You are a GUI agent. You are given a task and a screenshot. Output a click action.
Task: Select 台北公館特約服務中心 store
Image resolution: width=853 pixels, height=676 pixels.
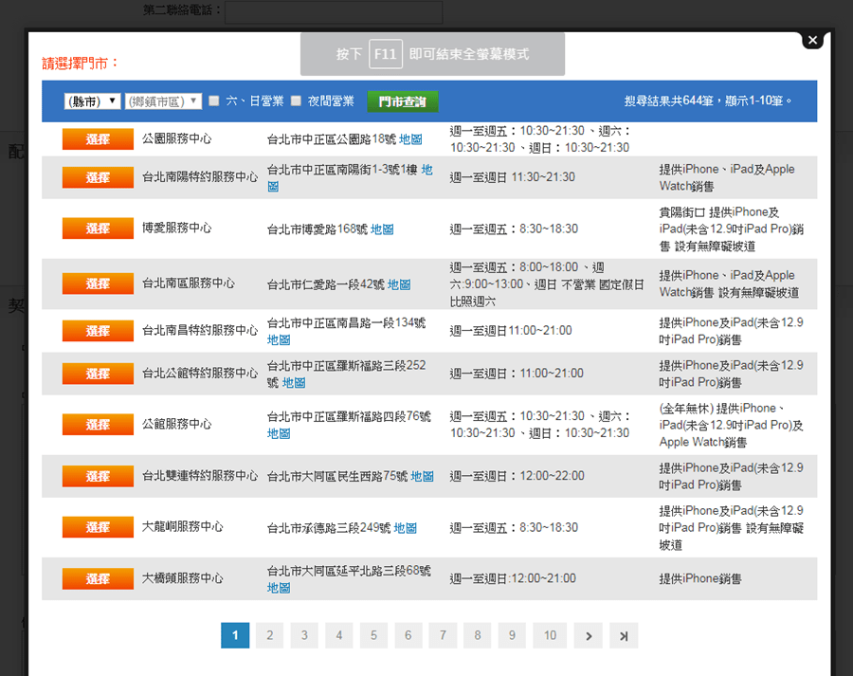[x=98, y=374]
